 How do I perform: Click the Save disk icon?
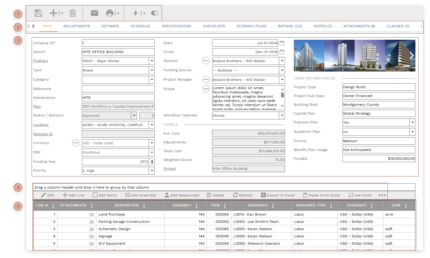pyautogui.click(x=38, y=13)
